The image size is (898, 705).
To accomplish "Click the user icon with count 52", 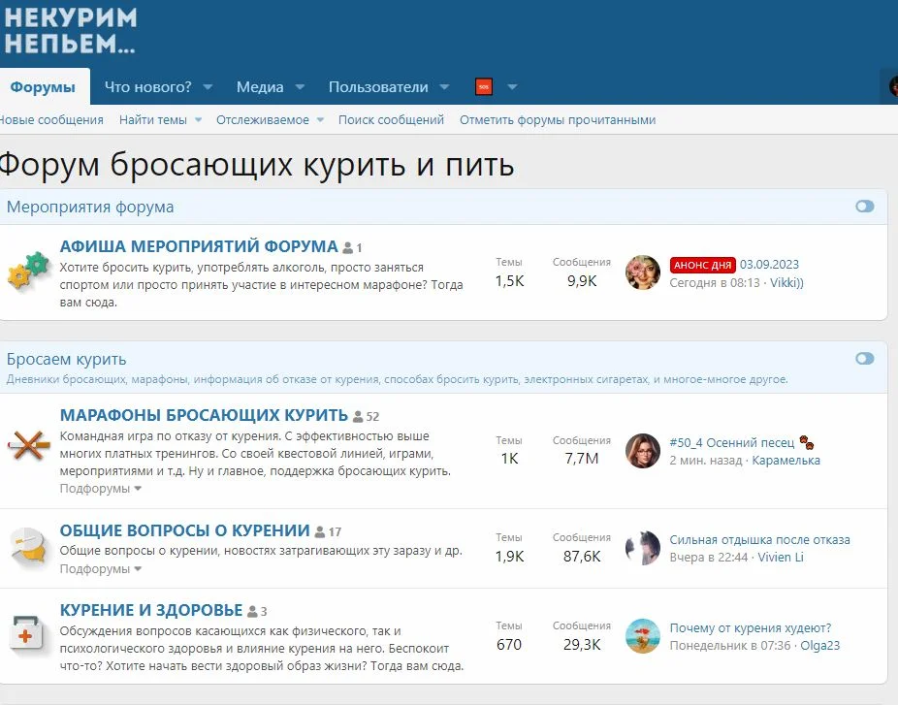I will (x=358, y=416).
